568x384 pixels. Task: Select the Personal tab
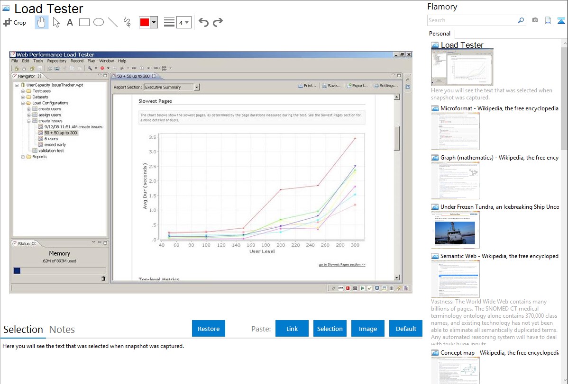[440, 34]
